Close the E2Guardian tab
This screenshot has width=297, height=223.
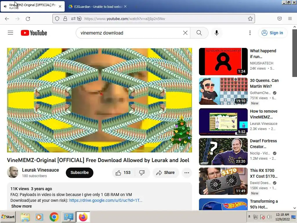click(x=125, y=6)
